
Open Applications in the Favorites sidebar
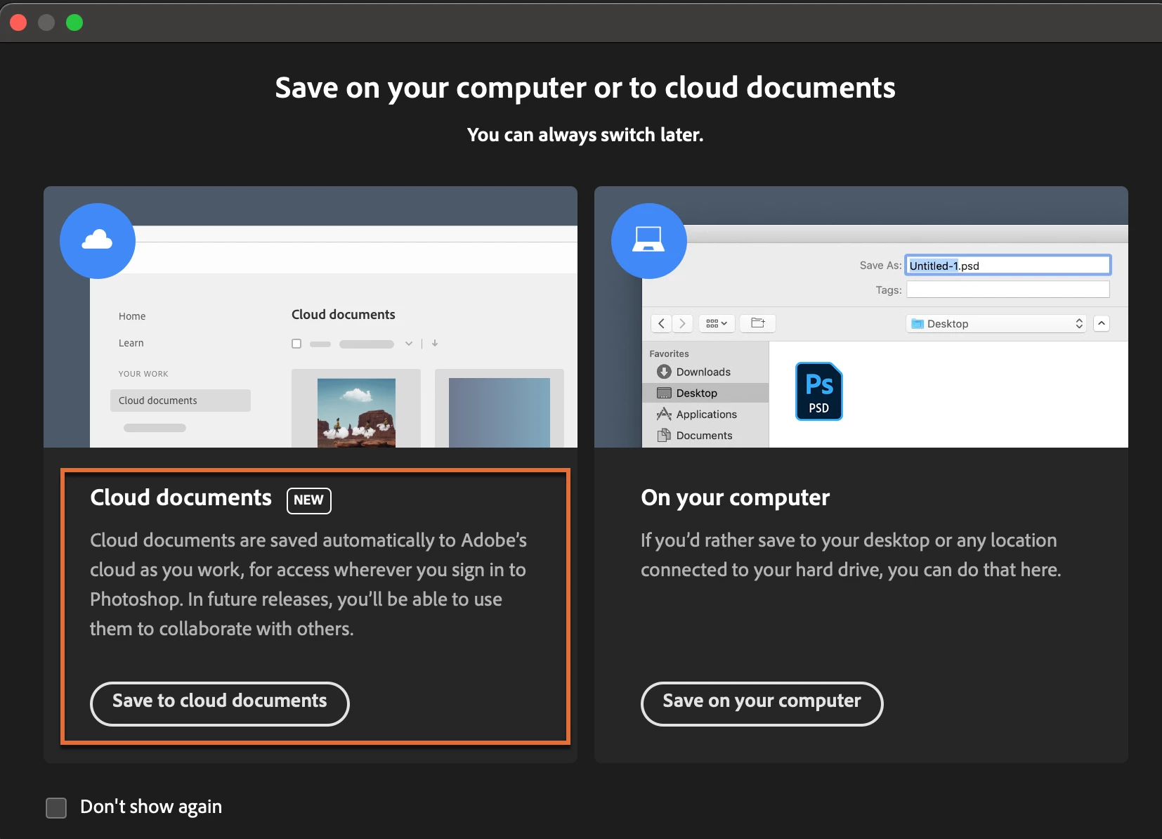(x=705, y=414)
